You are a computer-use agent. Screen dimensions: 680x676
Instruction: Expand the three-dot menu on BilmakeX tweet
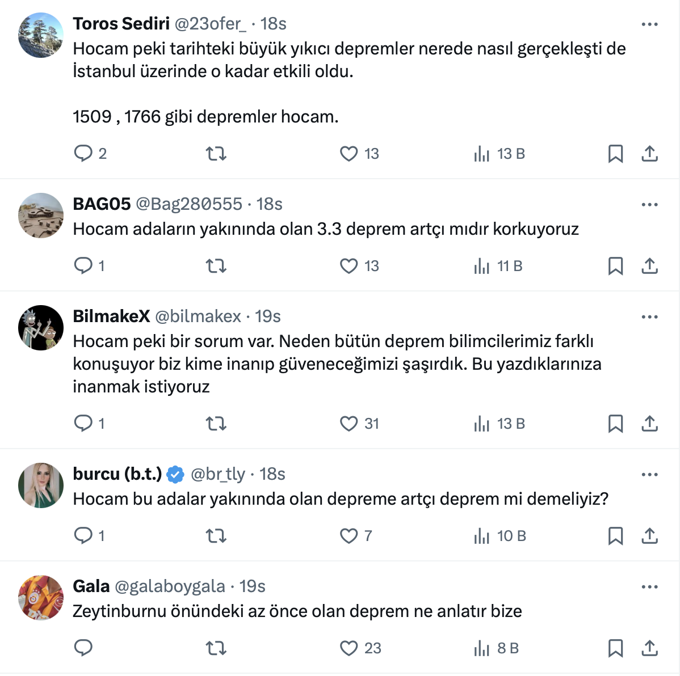(649, 317)
